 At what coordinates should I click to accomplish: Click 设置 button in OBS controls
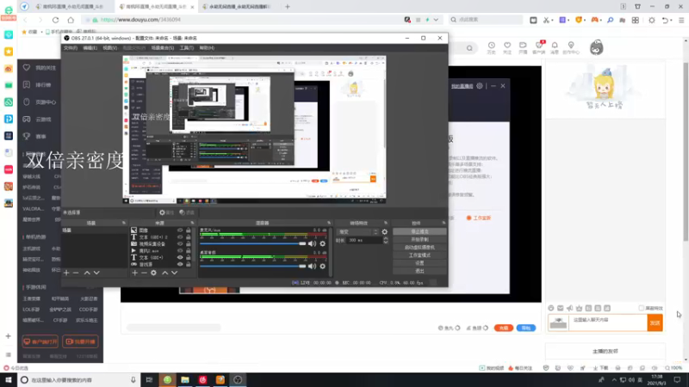(419, 263)
